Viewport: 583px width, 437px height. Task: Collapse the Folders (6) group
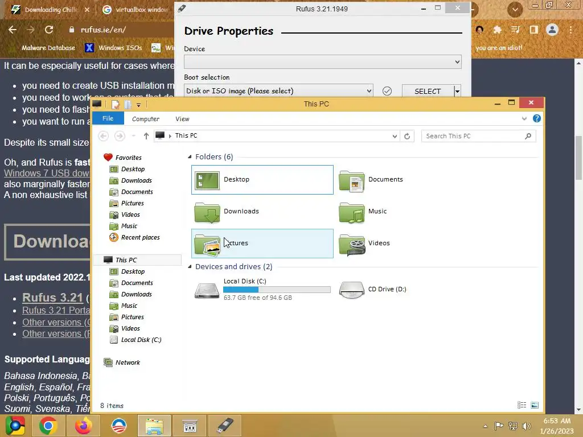(x=190, y=157)
